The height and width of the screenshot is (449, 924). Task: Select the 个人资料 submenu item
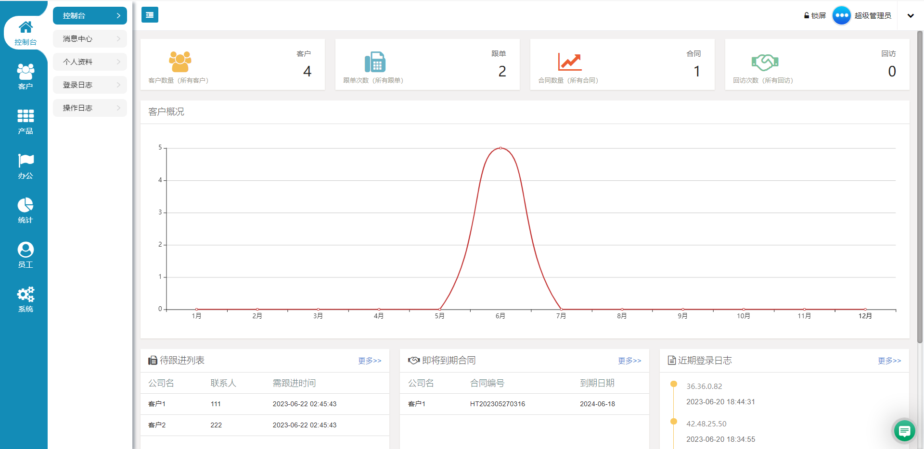pos(90,62)
